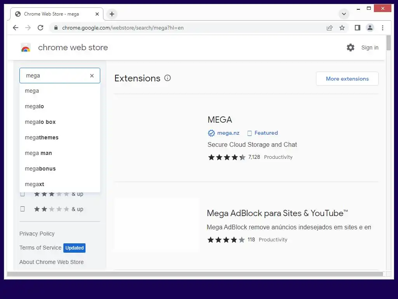398x299 pixels.
Task: Open the Terms of Service link
Action: (40, 248)
